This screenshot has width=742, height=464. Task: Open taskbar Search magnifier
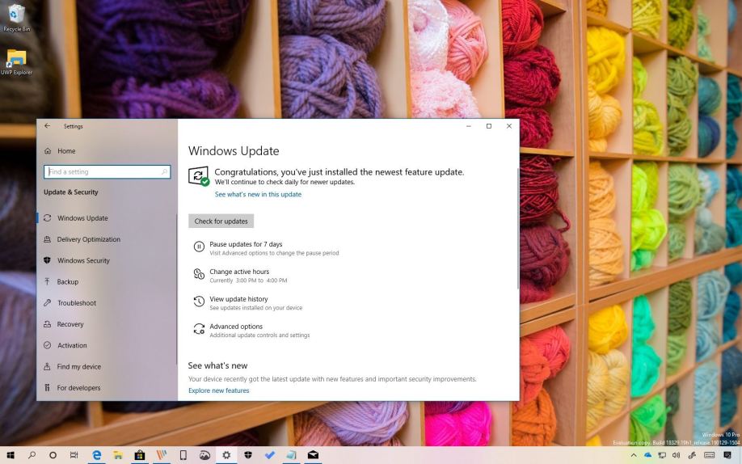(x=32, y=455)
